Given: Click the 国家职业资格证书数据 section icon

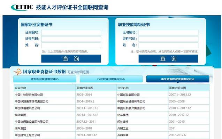Looking at the screenshot, I should [x=18, y=72].
